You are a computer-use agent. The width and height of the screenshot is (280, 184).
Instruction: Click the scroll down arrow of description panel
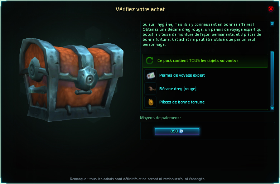click(272, 108)
